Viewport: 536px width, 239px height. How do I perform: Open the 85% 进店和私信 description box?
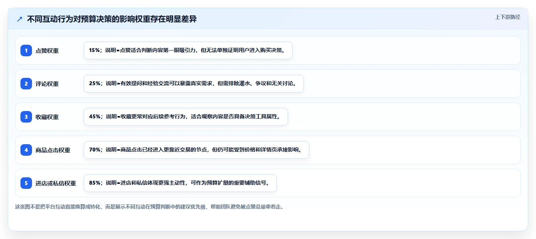180,183
